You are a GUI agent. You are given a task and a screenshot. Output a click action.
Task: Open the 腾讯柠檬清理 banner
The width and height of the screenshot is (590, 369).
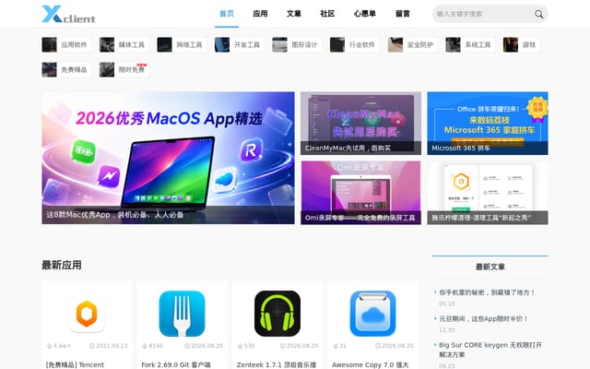488,193
